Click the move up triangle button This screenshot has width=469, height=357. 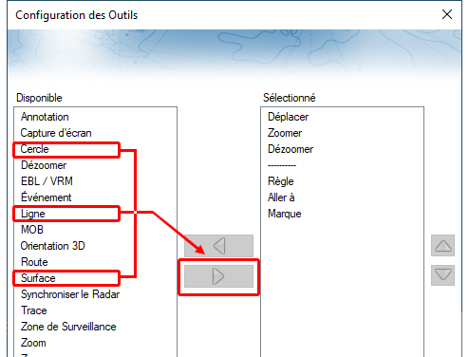pos(442,245)
